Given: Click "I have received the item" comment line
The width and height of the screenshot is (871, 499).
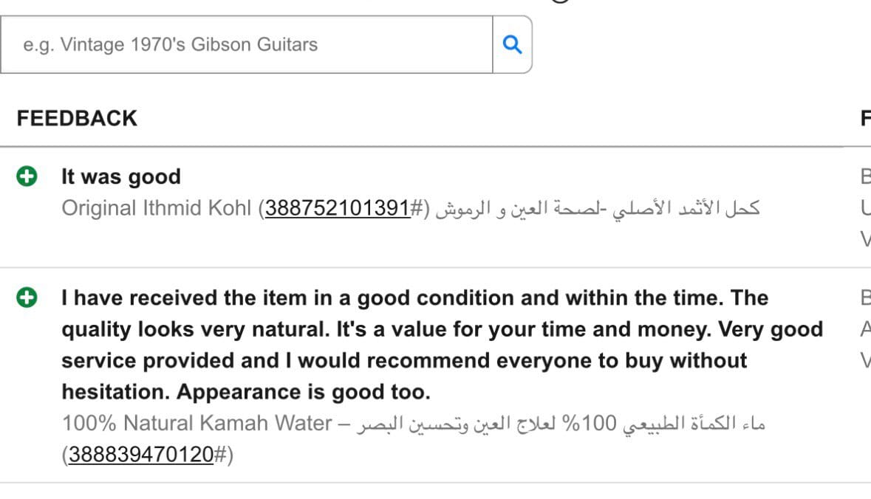Looking at the screenshot, I should (x=414, y=298).
